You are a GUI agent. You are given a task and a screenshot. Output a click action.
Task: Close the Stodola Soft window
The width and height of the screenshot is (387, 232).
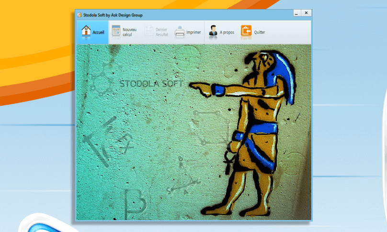pos(306,13)
